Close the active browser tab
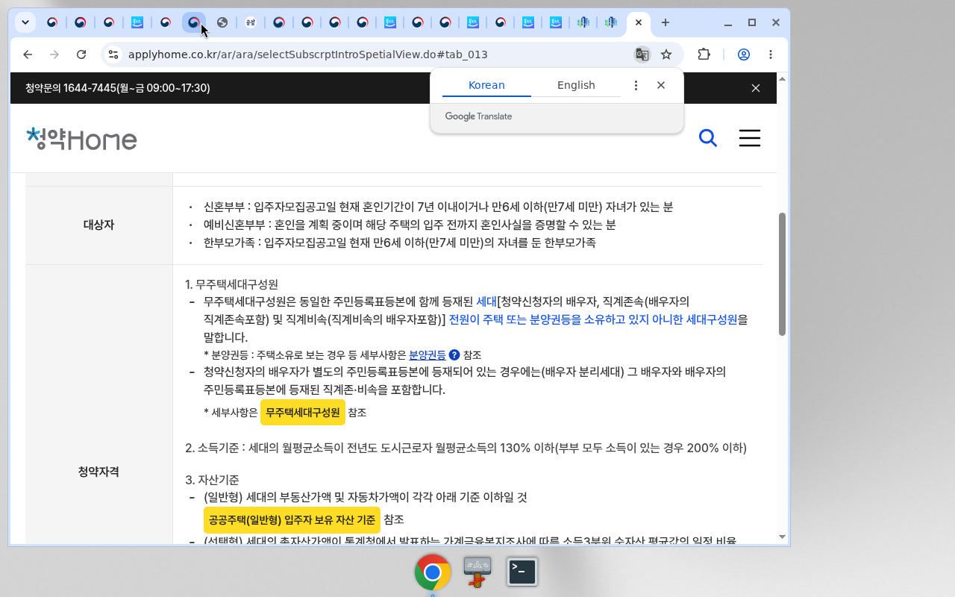 [x=639, y=22]
